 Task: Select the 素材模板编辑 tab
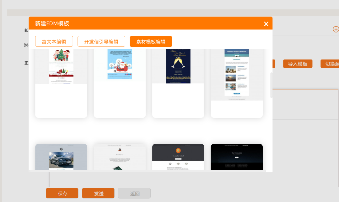click(x=151, y=41)
